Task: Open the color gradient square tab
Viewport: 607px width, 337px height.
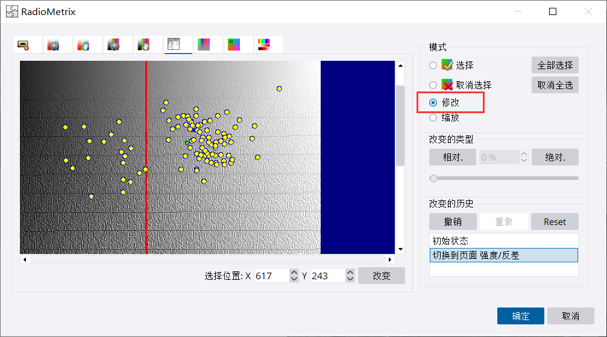Action: coord(233,45)
